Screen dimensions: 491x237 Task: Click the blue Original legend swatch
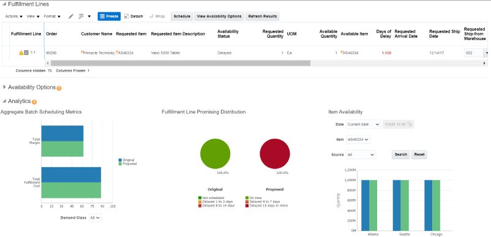pos(120,160)
